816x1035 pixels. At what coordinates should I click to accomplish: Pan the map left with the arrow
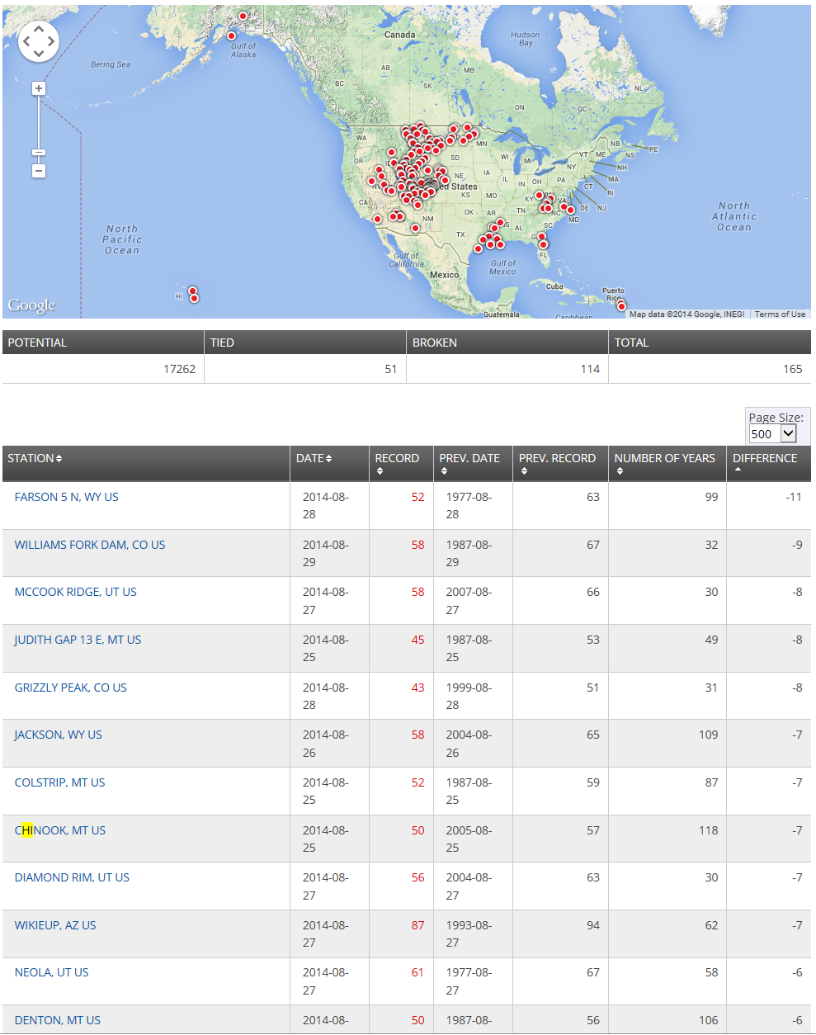coord(26,41)
